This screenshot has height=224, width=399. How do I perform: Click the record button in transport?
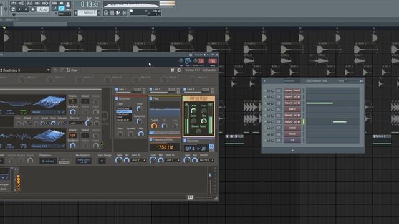[32, 9]
